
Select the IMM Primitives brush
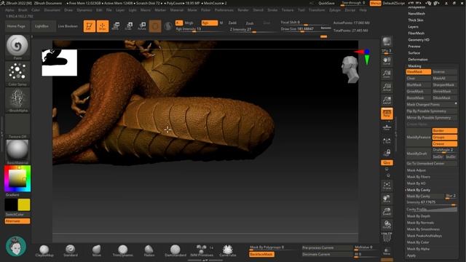(202, 250)
